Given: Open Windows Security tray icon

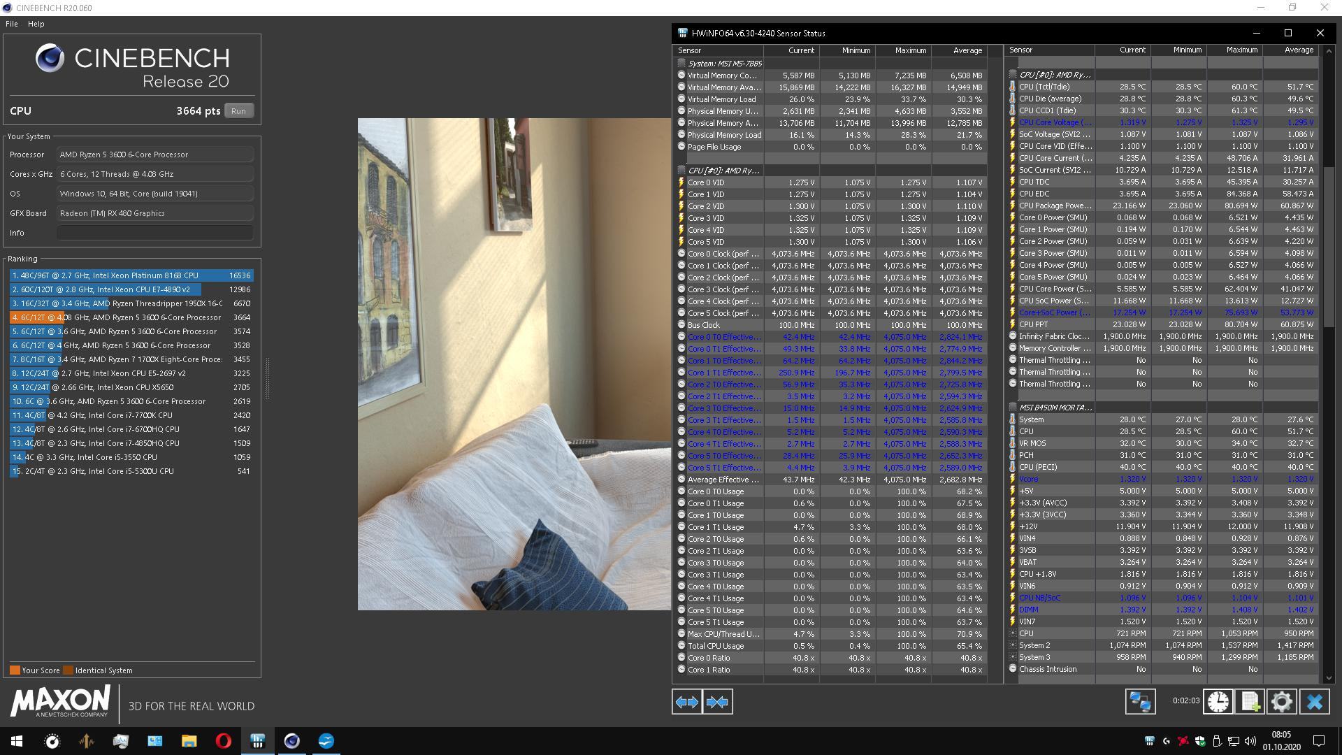Looking at the screenshot, I should [1200, 741].
